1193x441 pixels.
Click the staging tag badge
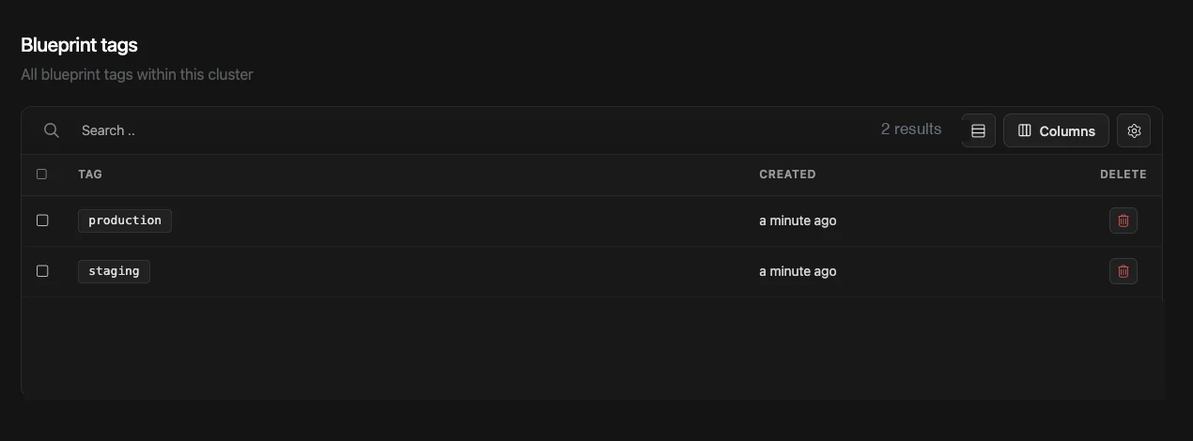click(x=114, y=271)
